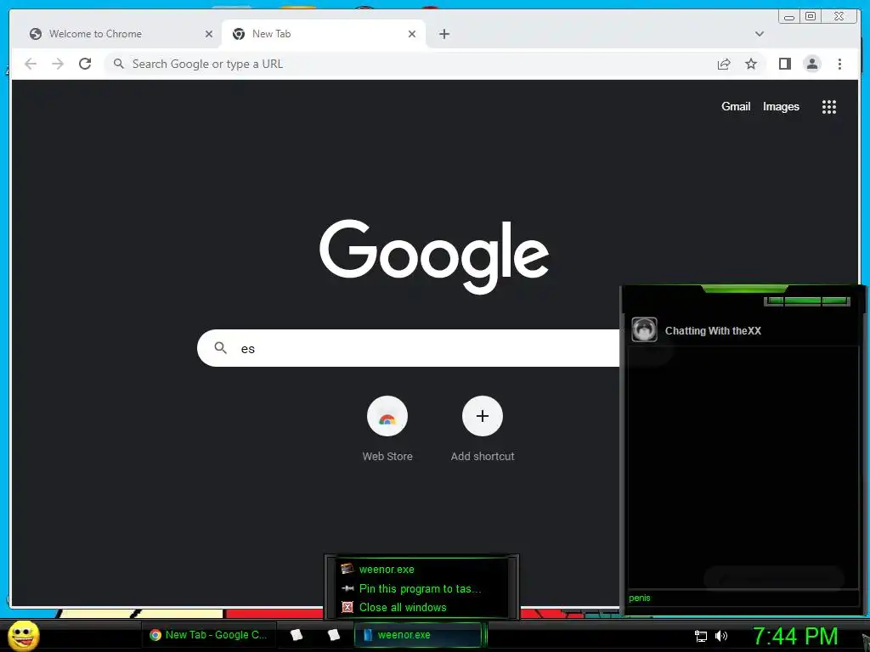Select Close all windows
870x652 pixels.
(421, 607)
